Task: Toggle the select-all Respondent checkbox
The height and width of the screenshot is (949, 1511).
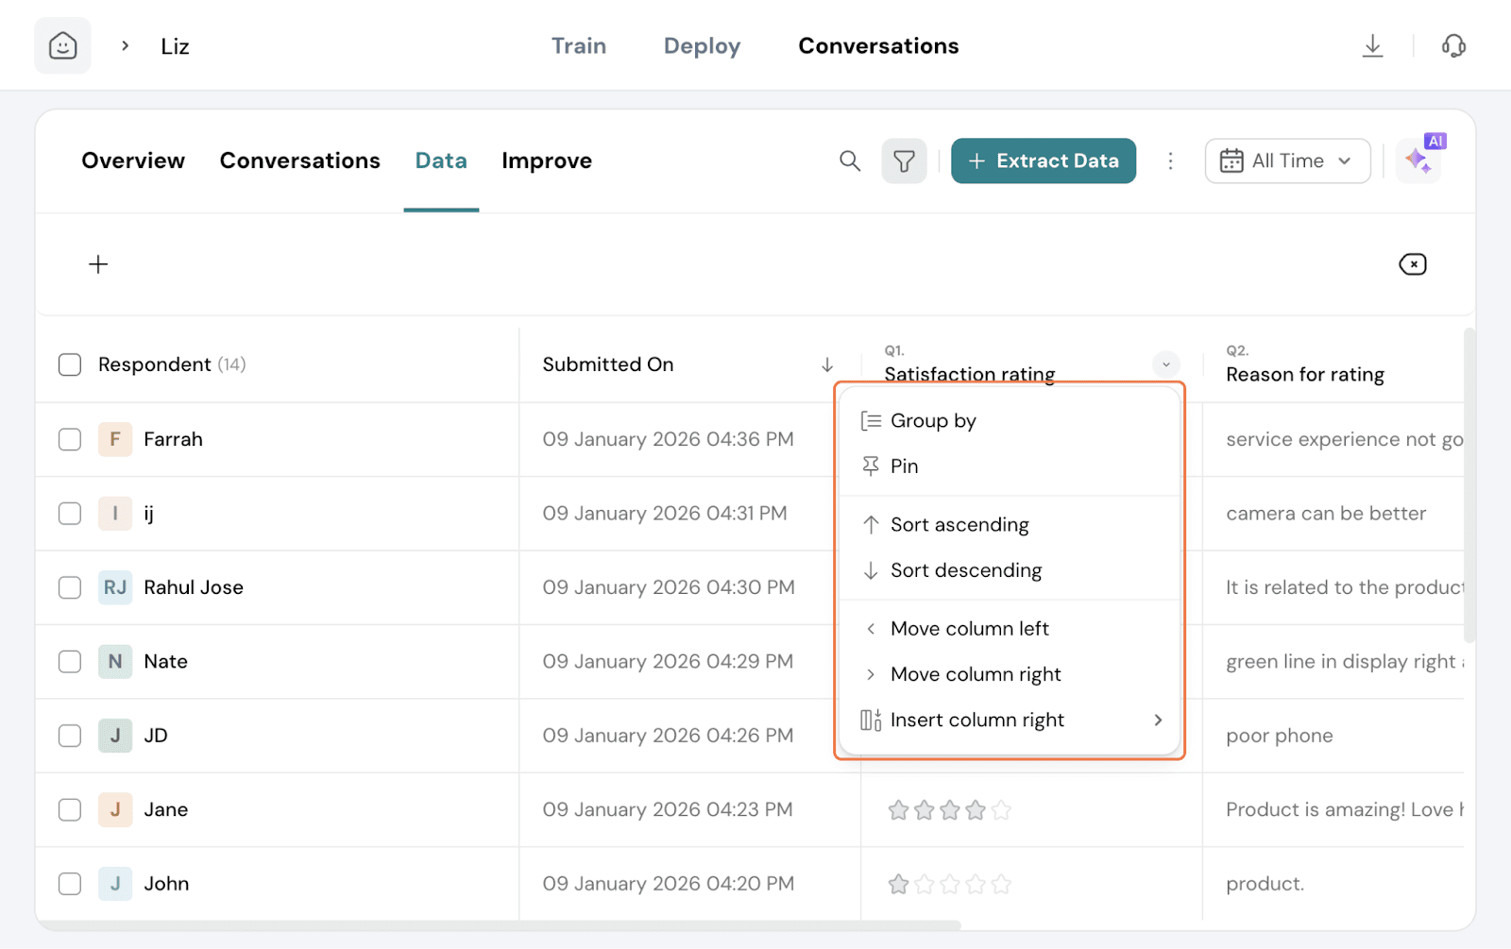Action: click(70, 364)
